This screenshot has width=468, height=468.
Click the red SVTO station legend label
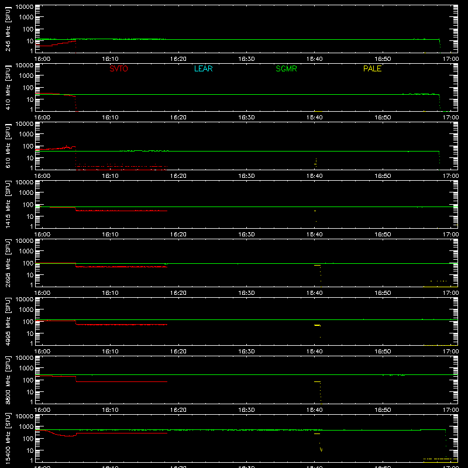tap(119, 68)
